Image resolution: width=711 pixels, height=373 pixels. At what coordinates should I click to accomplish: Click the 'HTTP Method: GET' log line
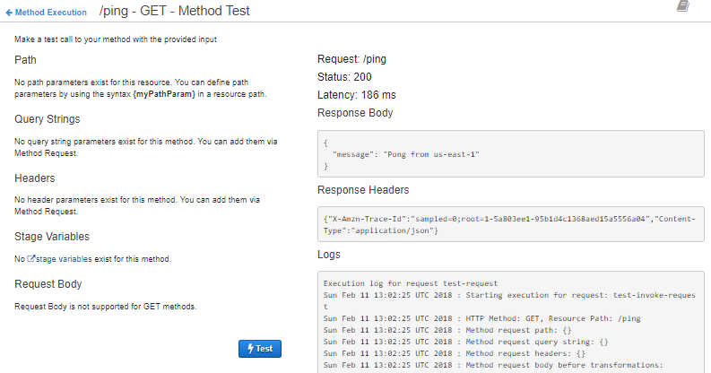(448, 317)
